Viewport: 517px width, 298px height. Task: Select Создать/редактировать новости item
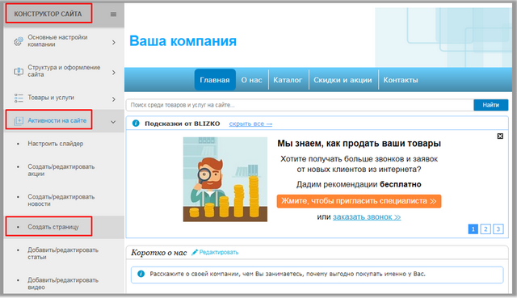click(x=61, y=200)
